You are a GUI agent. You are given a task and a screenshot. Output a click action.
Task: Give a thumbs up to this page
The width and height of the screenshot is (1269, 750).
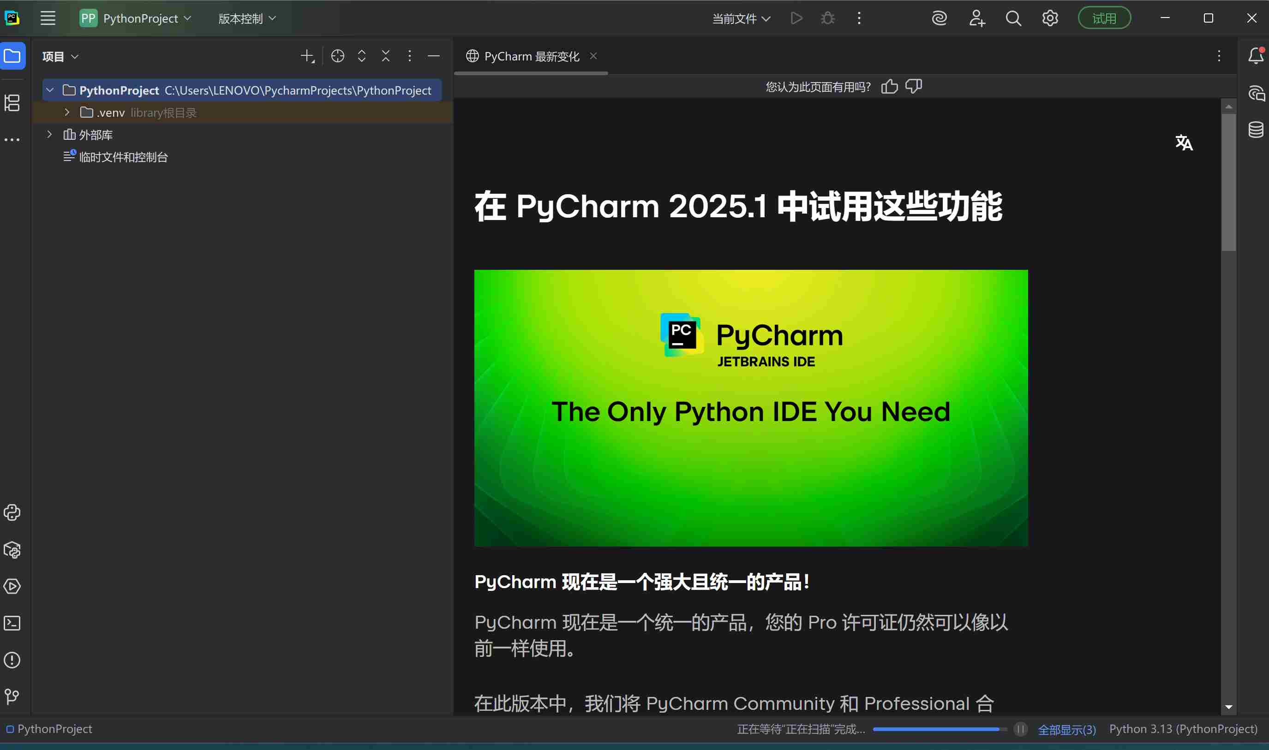click(x=889, y=86)
